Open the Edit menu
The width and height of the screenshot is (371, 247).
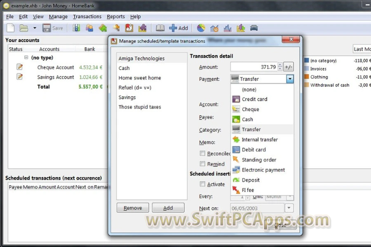pos(23,16)
